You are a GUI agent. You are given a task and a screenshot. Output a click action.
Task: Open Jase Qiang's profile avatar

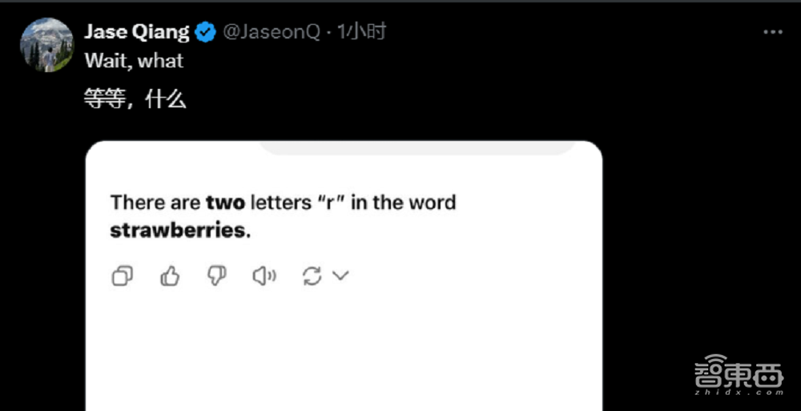tap(46, 44)
